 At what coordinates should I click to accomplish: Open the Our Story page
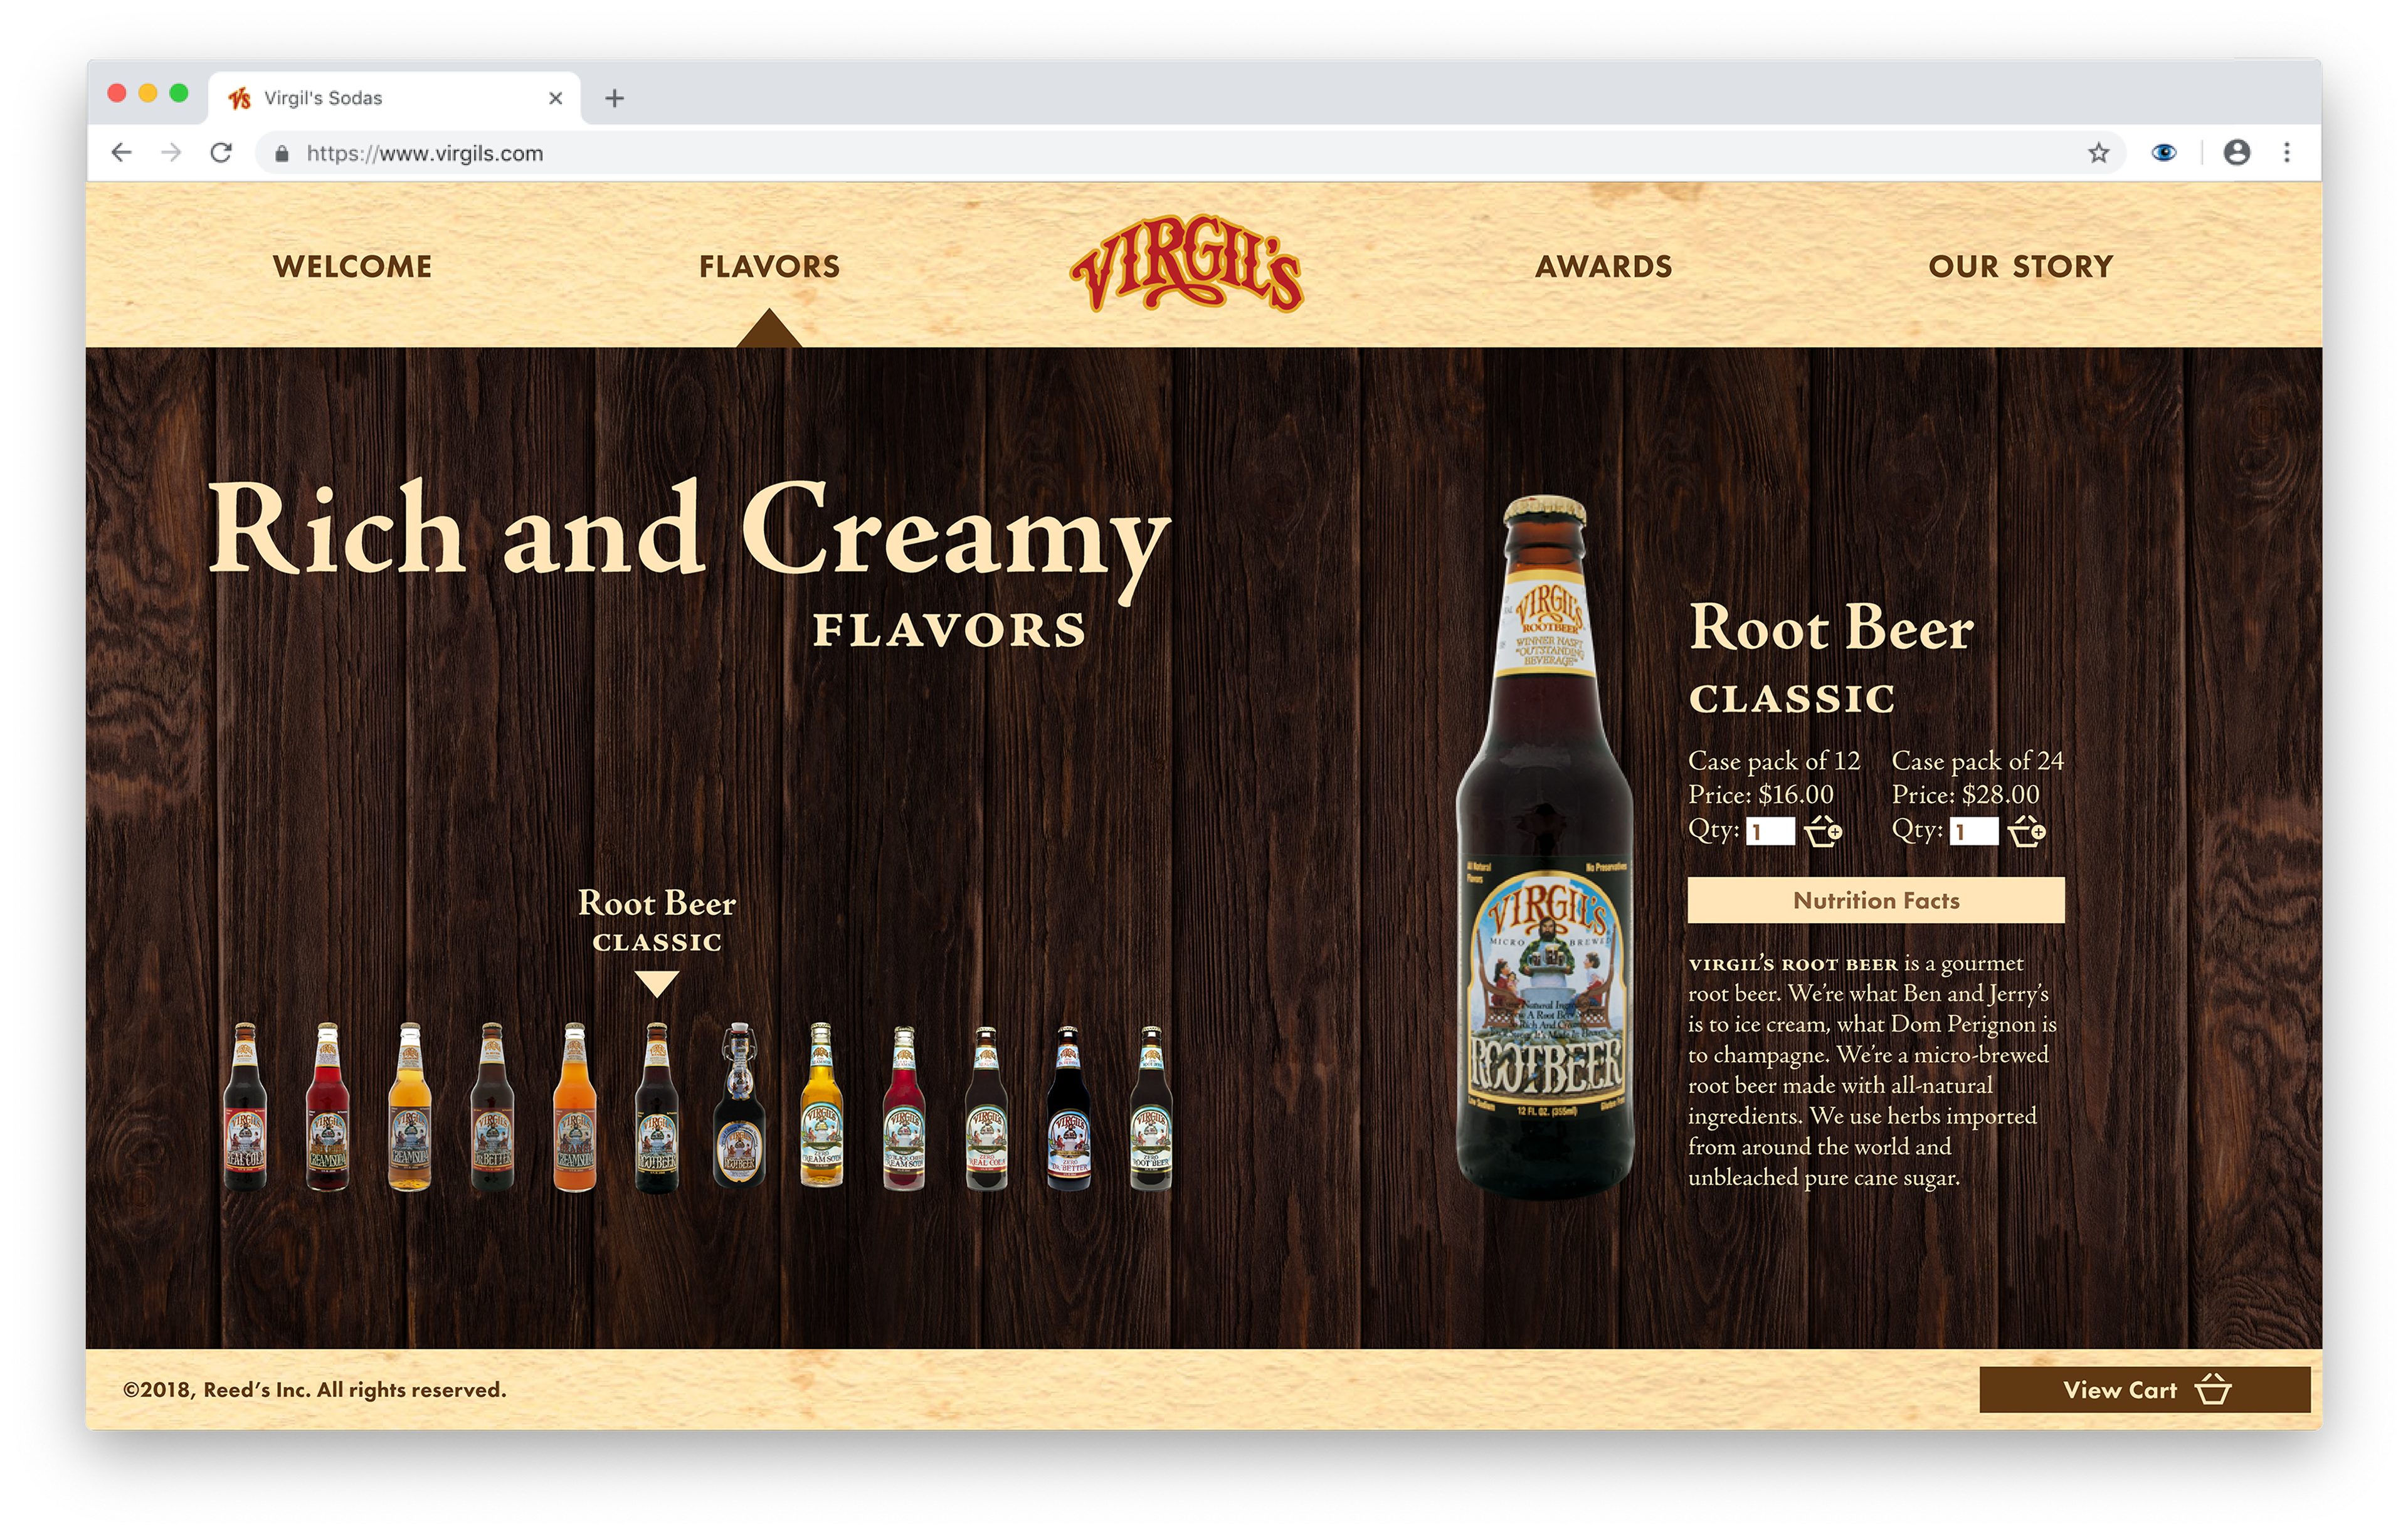pos(2021,266)
